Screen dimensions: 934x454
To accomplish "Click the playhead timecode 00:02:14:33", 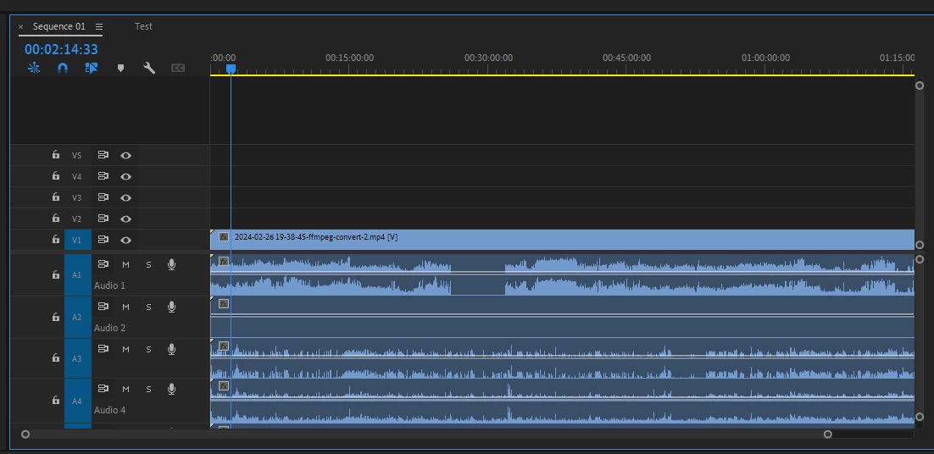I will coord(61,49).
